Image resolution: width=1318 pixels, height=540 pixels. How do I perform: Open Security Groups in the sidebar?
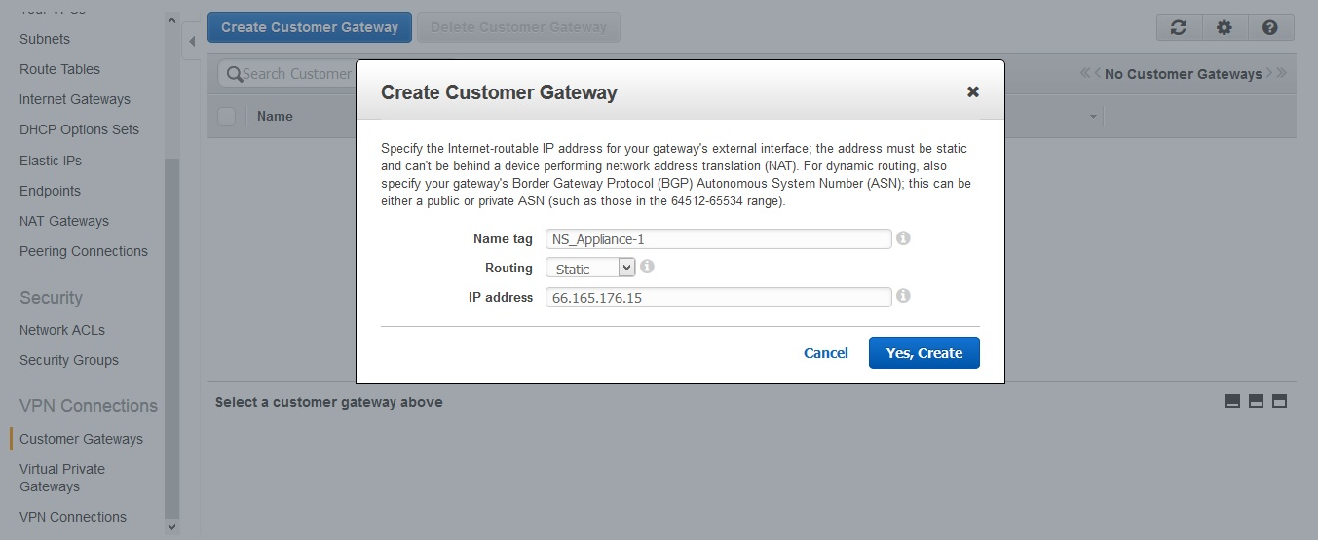pyautogui.click(x=69, y=360)
